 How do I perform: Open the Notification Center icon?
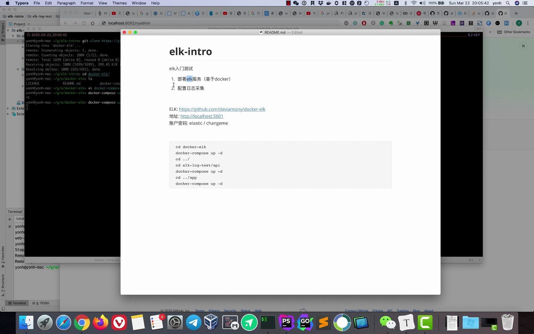tap(525, 3)
